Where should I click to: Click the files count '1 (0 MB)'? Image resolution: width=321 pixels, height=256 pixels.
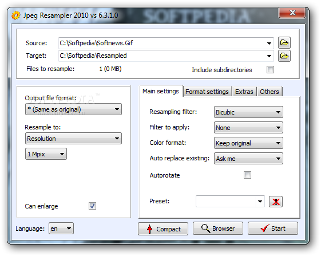click(110, 69)
